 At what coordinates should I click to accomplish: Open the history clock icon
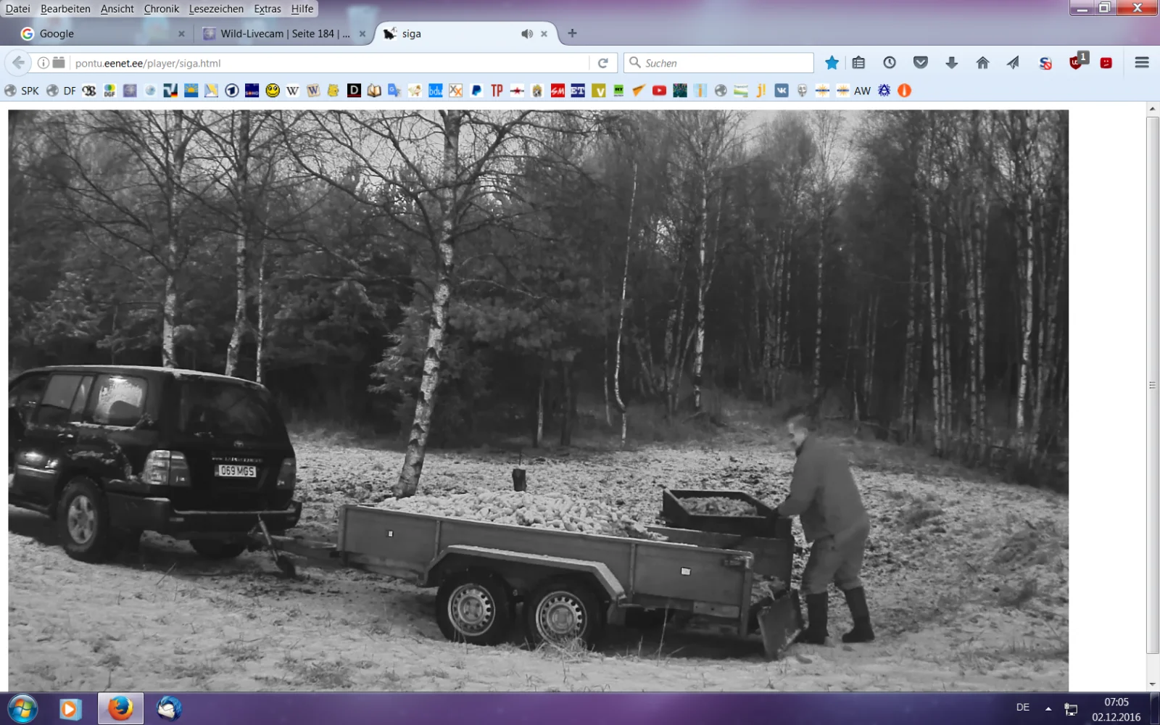tap(889, 63)
